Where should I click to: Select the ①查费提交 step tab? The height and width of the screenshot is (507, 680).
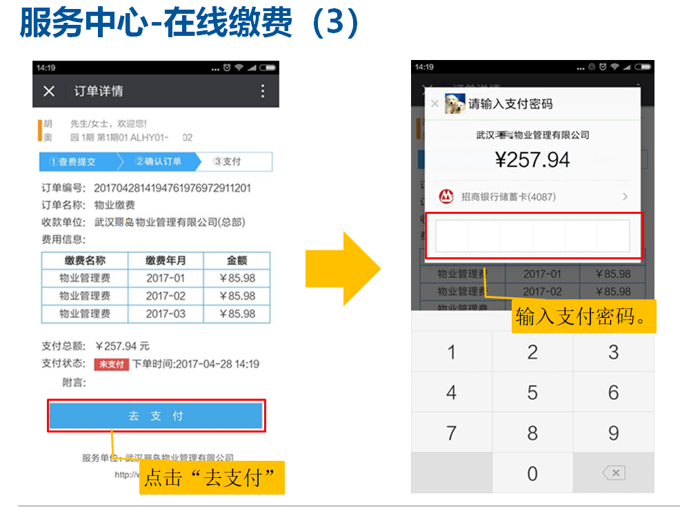(74, 162)
